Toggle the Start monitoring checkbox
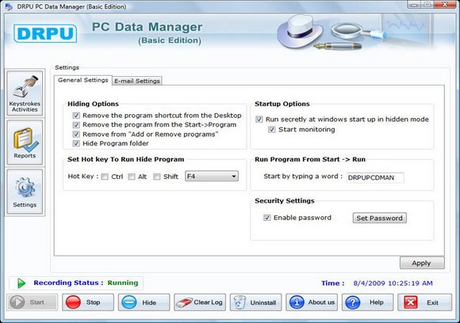Screen dimensions: 460x323 click(x=272, y=129)
